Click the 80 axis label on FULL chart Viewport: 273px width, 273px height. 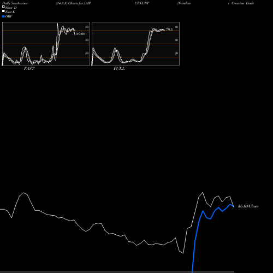pos(176,27)
